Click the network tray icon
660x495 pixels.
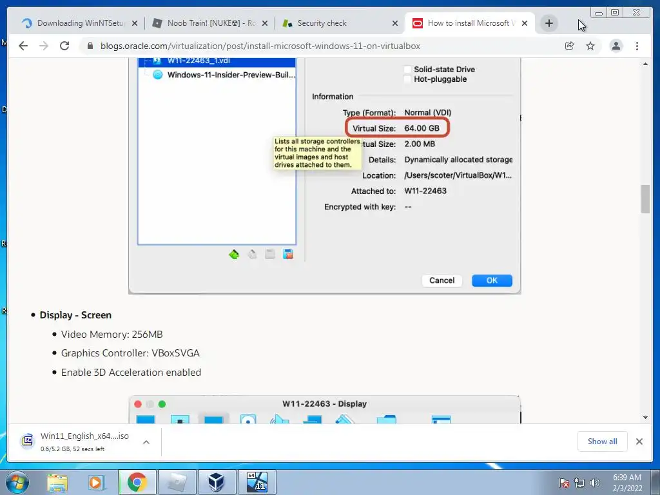click(x=579, y=483)
